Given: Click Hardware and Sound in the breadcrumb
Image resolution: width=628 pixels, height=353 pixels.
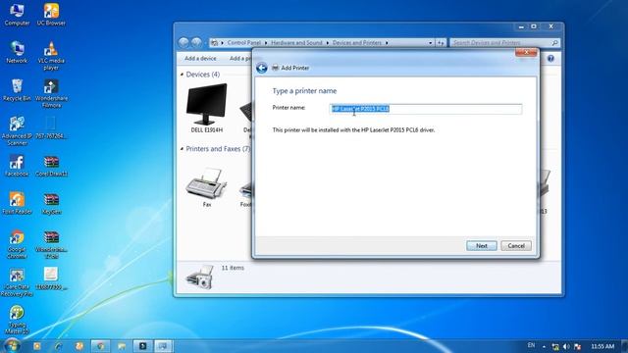Looking at the screenshot, I should point(296,43).
